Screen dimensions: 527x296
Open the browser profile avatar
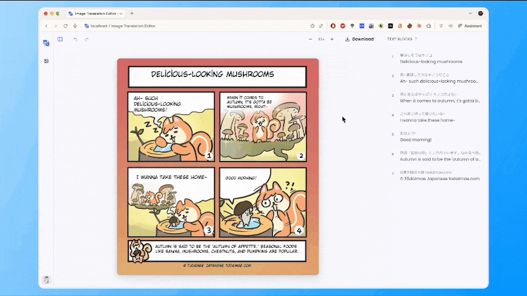tap(481, 14)
